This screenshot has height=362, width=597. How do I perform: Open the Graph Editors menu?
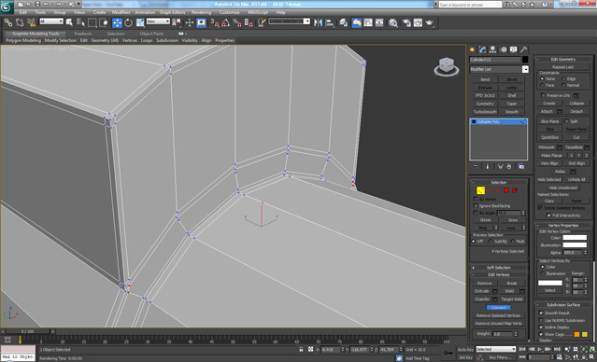173,12
